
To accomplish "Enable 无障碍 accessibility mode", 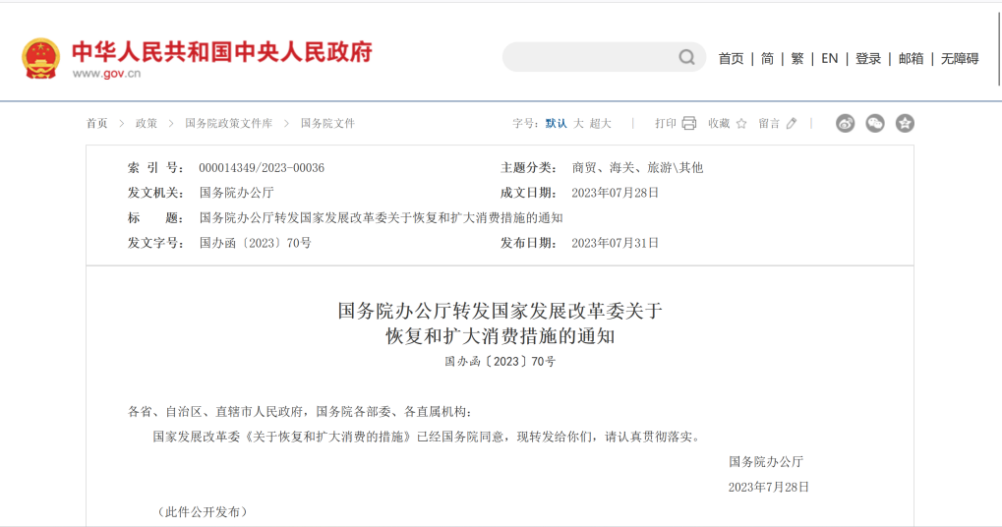I will pyautogui.click(x=960, y=59).
